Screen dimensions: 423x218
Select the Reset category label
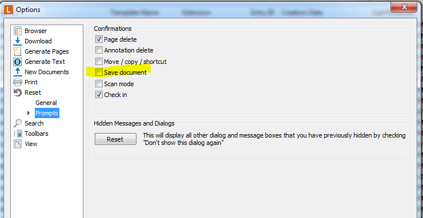click(33, 92)
